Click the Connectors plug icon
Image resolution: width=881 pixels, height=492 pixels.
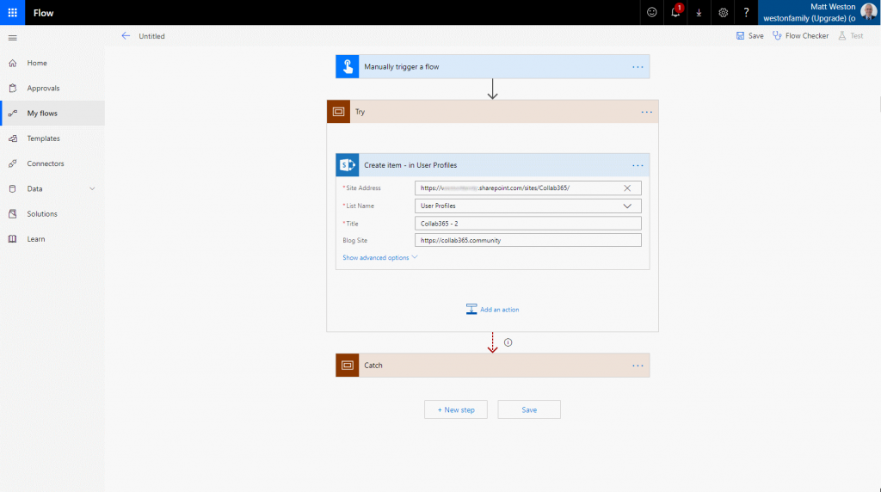[x=12, y=163]
